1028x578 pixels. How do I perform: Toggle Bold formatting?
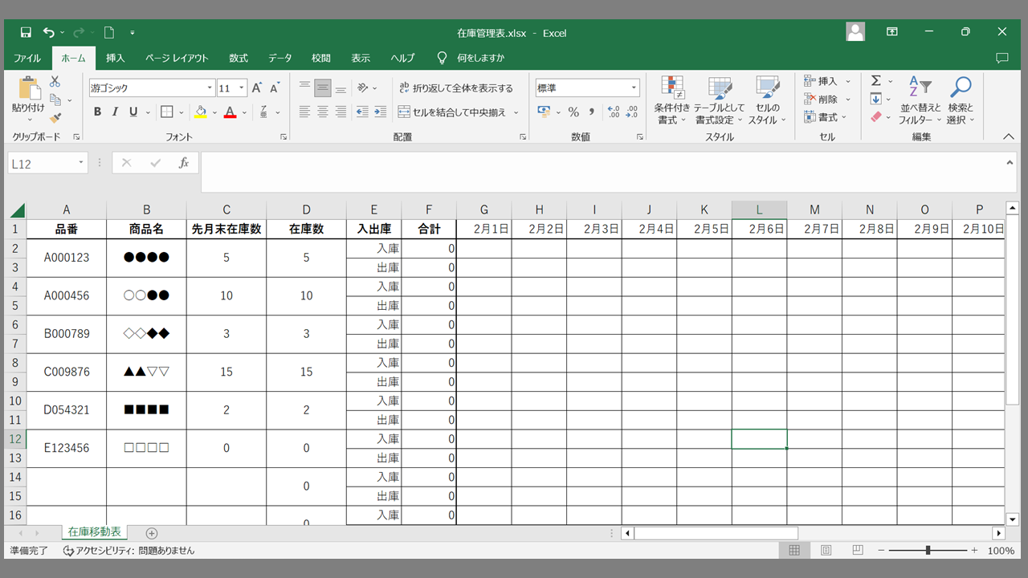[x=97, y=112]
